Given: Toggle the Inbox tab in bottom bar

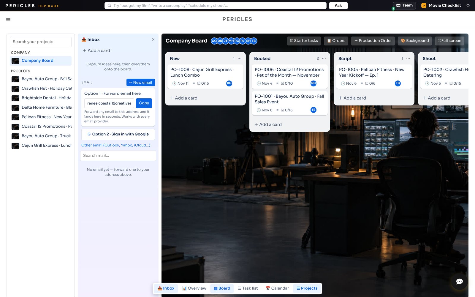Looking at the screenshot, I should point(166,288).
